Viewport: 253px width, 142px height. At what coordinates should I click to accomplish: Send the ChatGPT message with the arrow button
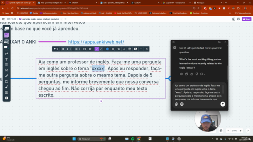pyautogui.click(x=223, y=104)
